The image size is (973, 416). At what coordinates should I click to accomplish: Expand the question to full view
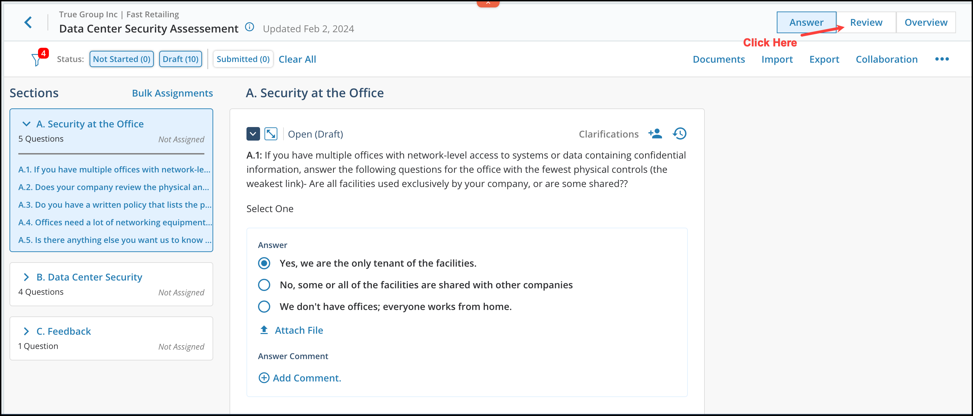[271, 134]
